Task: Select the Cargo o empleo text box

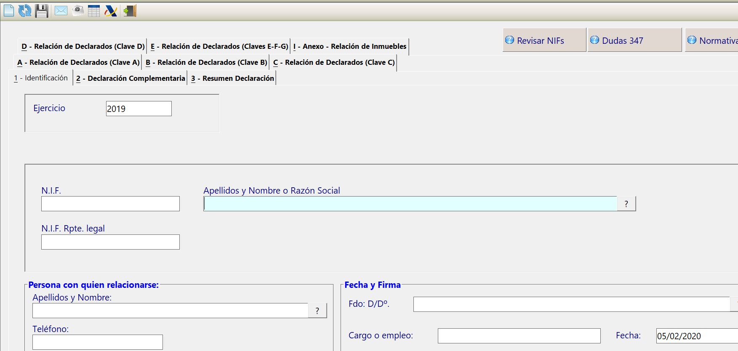Action: click(x=519, y=336)
